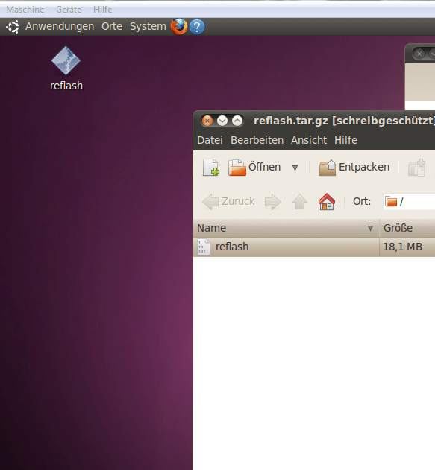This screenshot has width=435, height=470.
Task: Open the help icon in top panel
Action: click(197, 27)
